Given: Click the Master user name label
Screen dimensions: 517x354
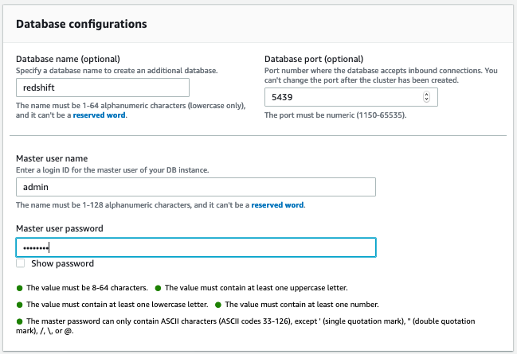Looking at the screenshot, I should tap(51, 158).
